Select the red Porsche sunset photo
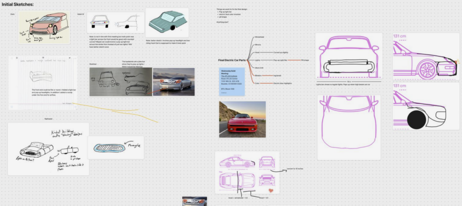This screenshot has height=206, width=462. coord(242,120)
